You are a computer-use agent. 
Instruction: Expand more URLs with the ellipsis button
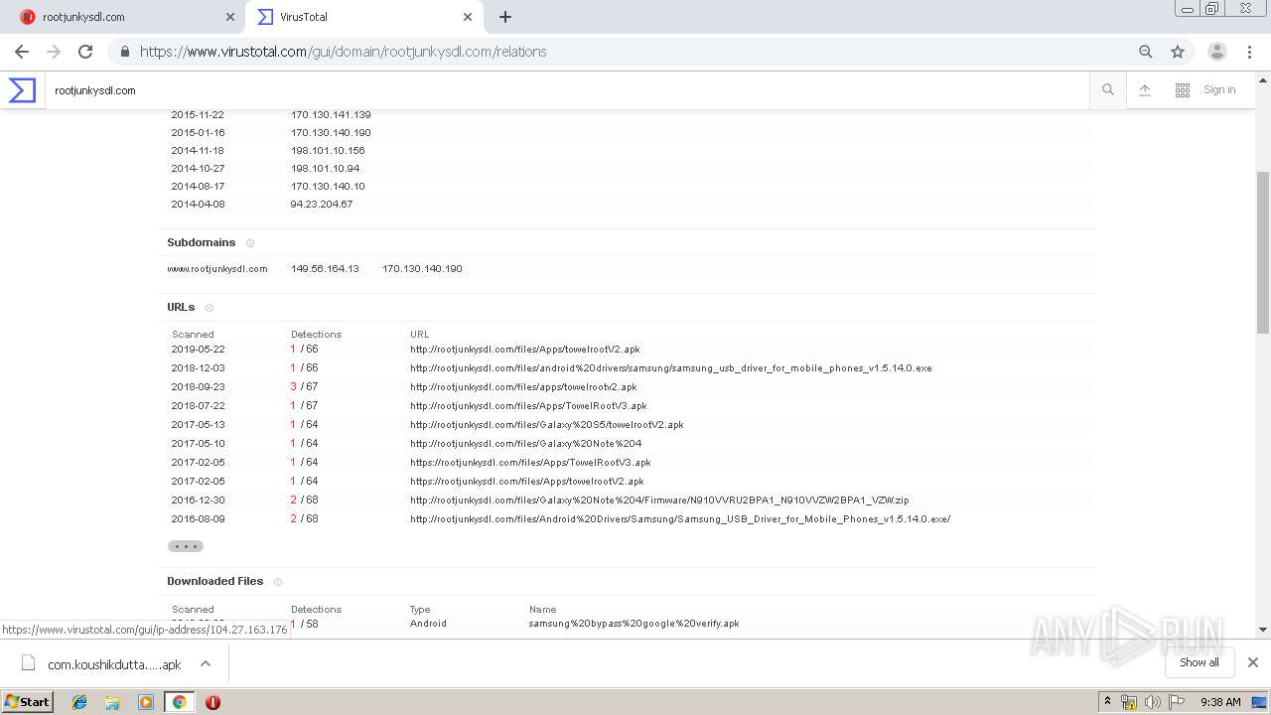(x=186, y=546)
